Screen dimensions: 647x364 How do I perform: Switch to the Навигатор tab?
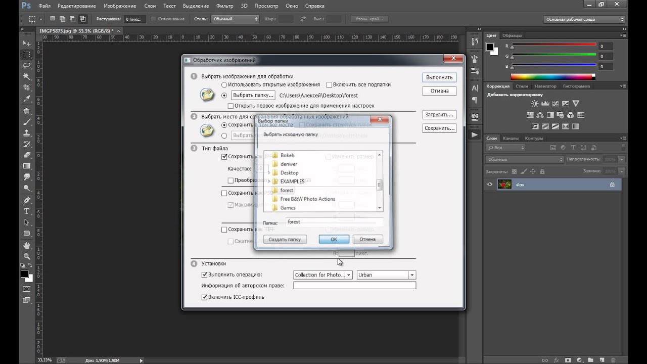click(x=545, y=86)
